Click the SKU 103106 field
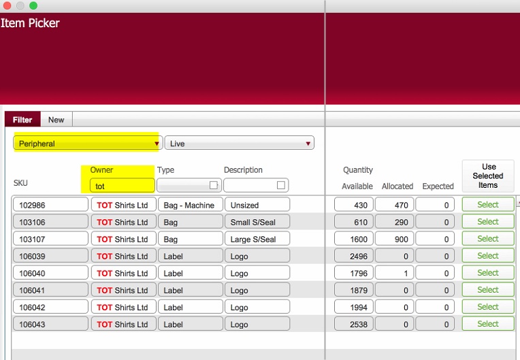 pos(50,222)
